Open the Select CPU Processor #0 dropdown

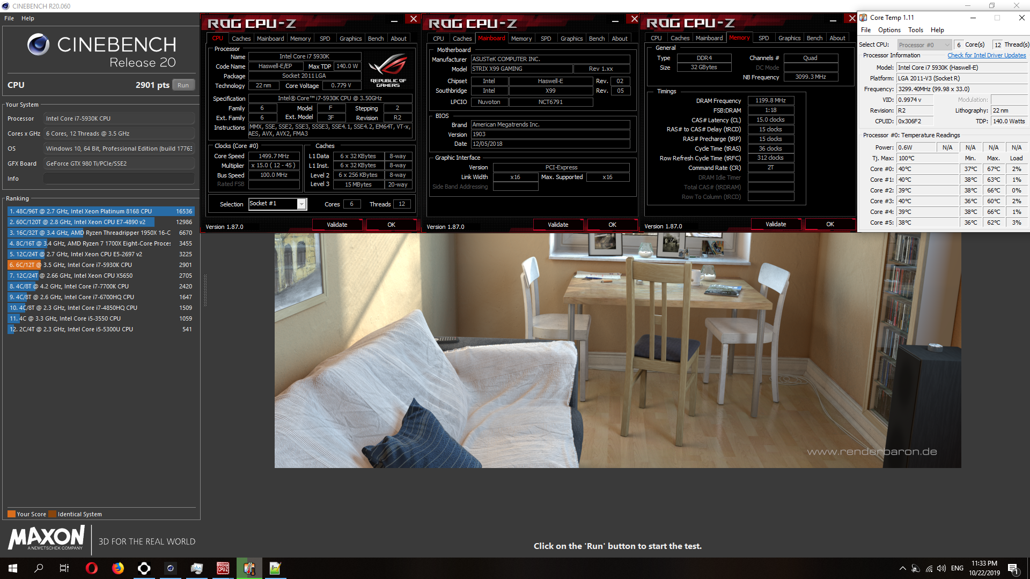tap(924, 45)
